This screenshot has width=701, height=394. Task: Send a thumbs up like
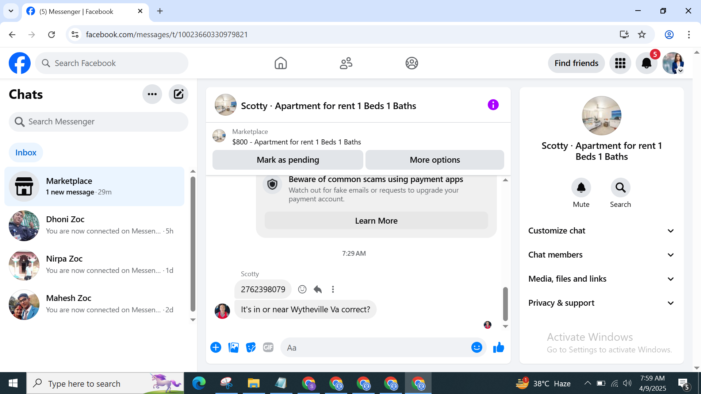498,347
